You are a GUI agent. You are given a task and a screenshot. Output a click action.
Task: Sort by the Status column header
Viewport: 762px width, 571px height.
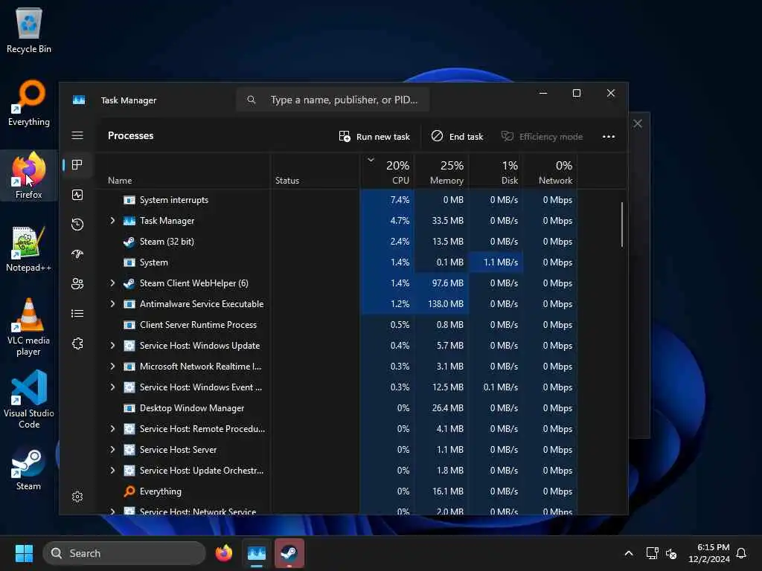coord(315,172)
